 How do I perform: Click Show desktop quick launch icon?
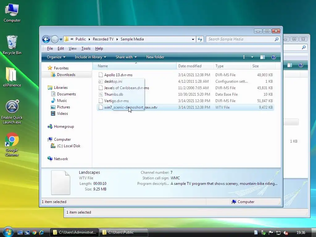point(20,233)
